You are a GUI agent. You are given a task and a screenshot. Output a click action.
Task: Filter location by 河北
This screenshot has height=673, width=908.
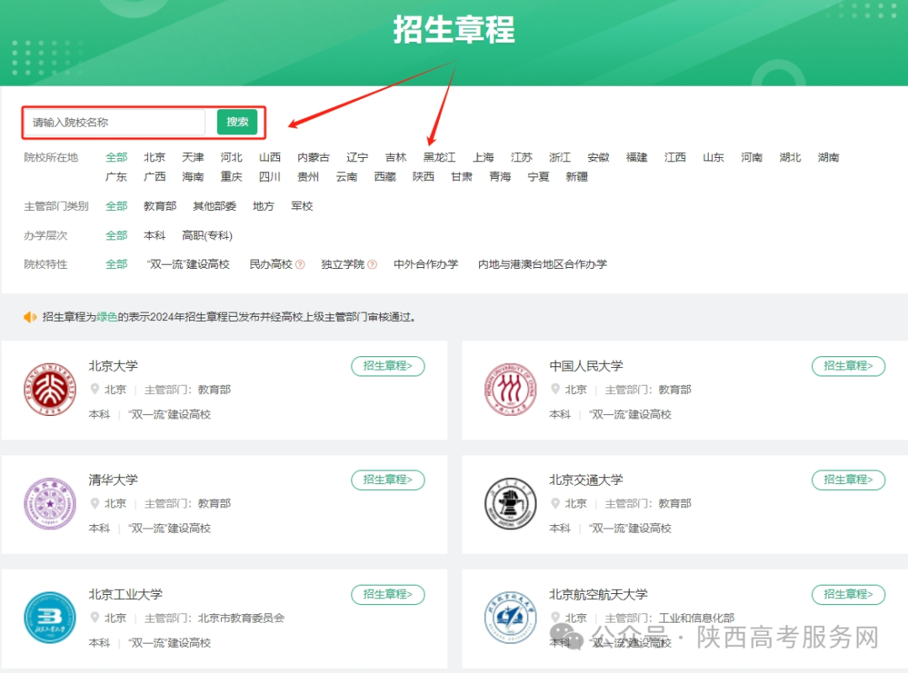point(231,157)
